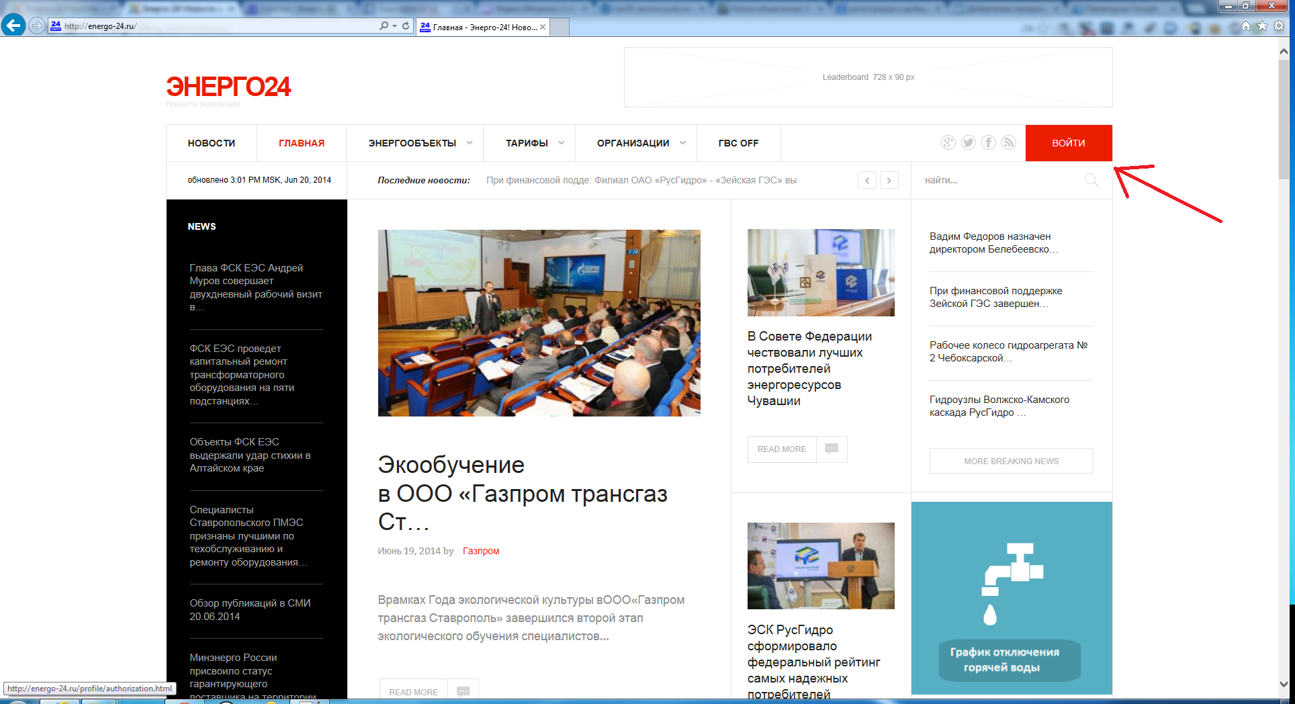Open the browser settings gear icon
This screenshot has width=1295, height=704.
click(1279, 26)
